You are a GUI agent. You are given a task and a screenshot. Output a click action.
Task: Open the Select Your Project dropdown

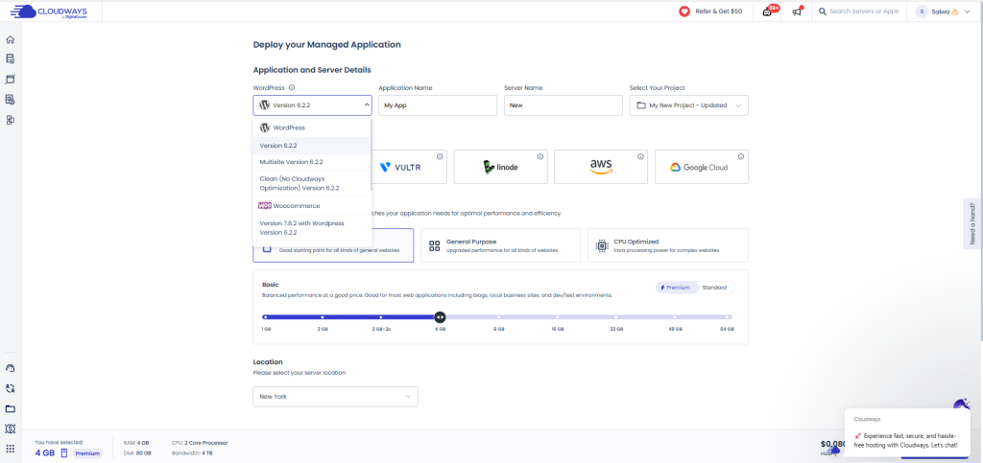(x=688, y=105)
